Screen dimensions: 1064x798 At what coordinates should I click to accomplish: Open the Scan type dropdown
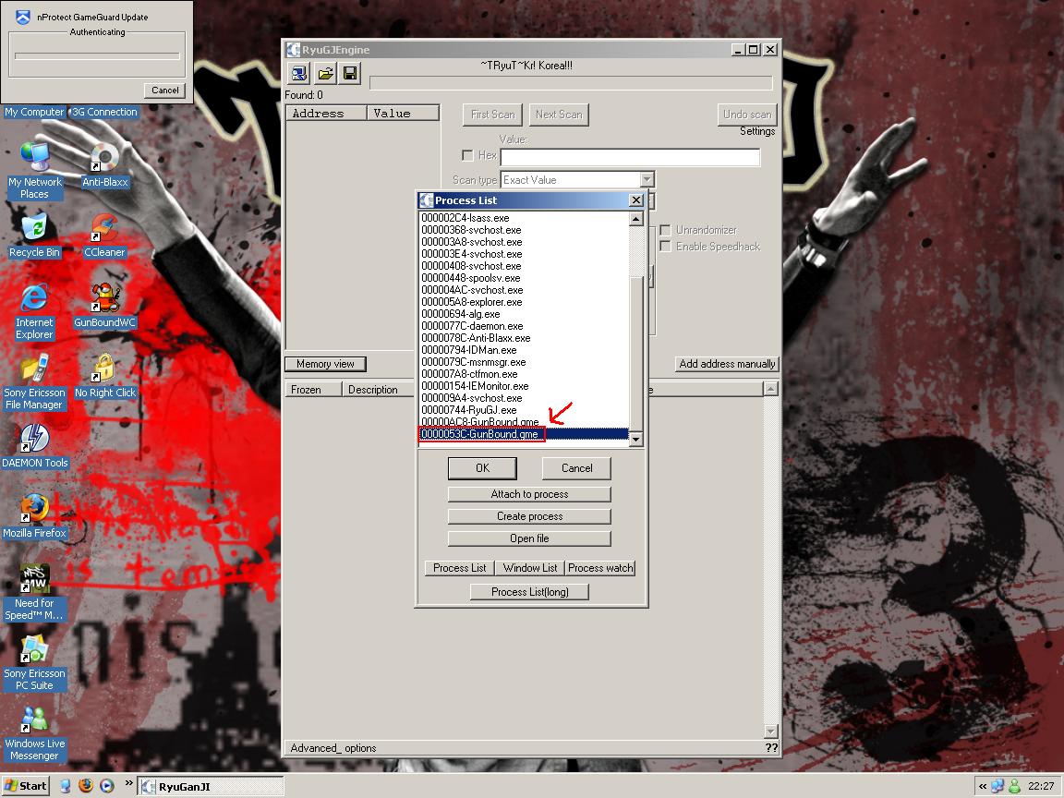pos(647,180)
